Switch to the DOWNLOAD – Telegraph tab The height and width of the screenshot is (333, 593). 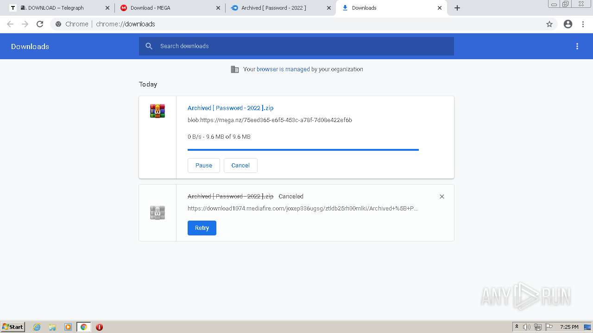point(58,8)
